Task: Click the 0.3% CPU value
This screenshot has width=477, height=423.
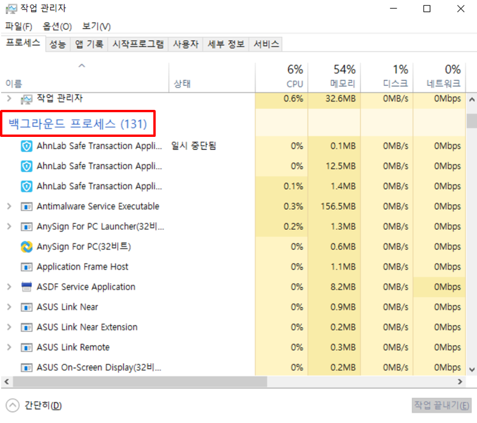Action: [x=293, y=206]
